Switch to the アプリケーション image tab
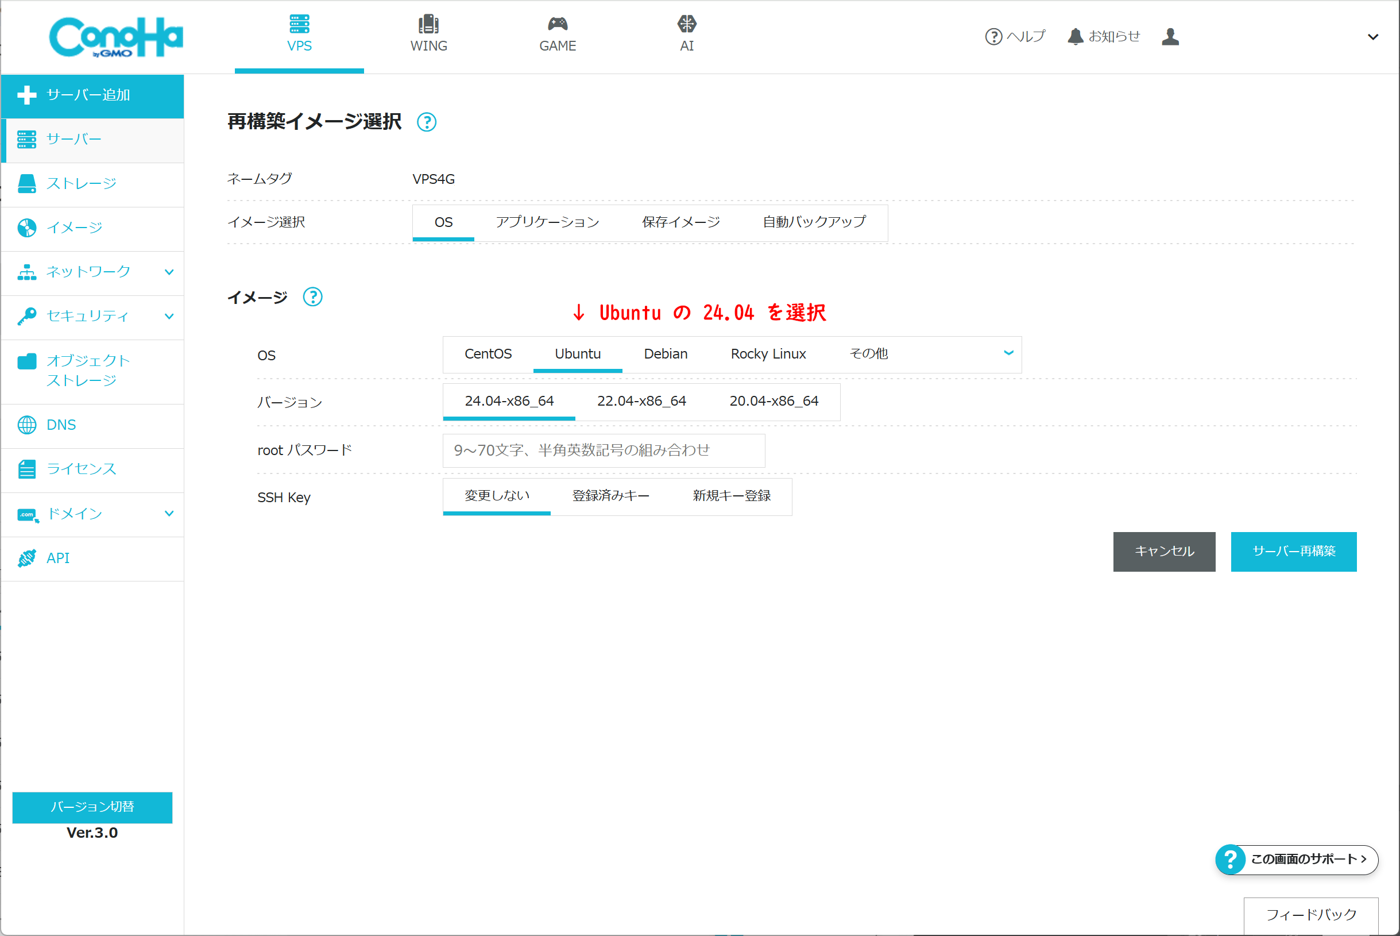 547,222
